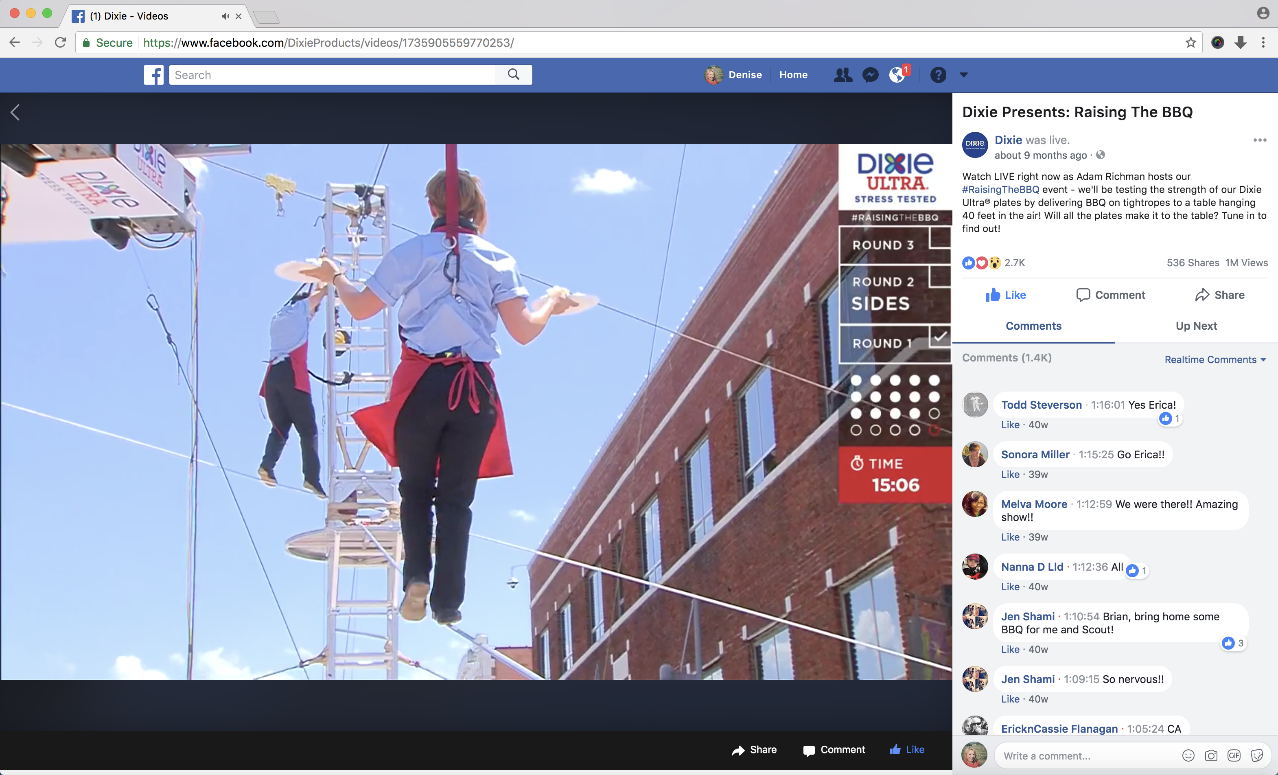Insert an emoji in the comment box
The image size is (1278, 775).
tap(1188, 756)
